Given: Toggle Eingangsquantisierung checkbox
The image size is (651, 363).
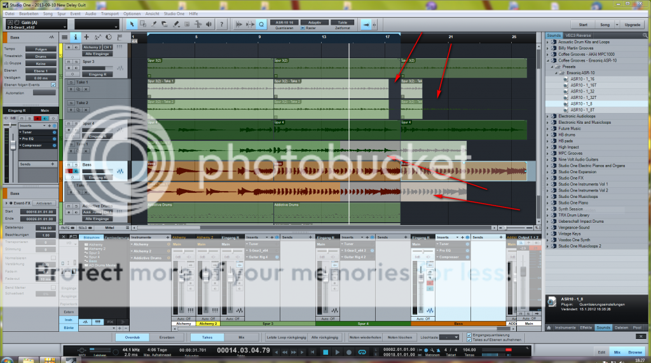Looking at the screenshot, I should pyautogui.click(x=469, y=335).
